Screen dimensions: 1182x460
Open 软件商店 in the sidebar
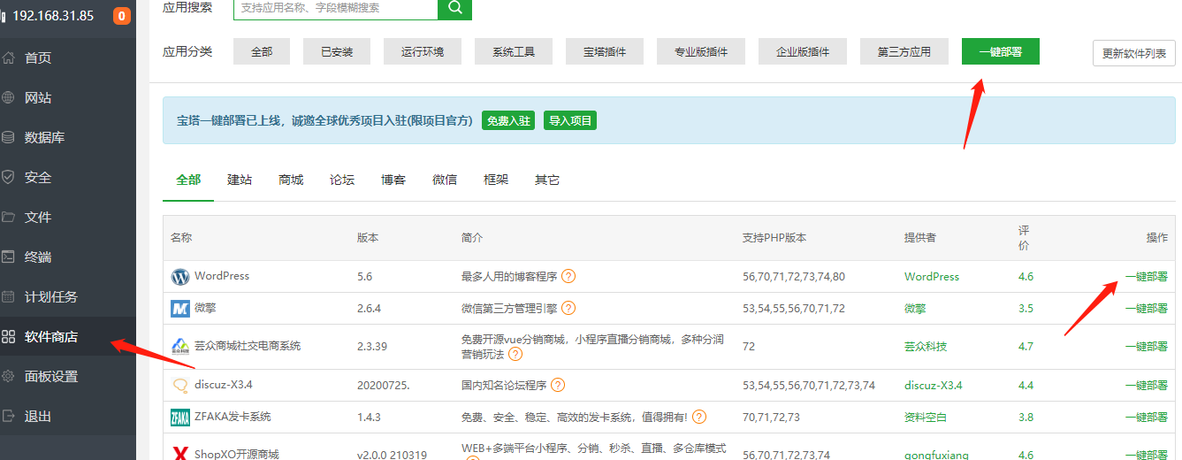(51, 336)
